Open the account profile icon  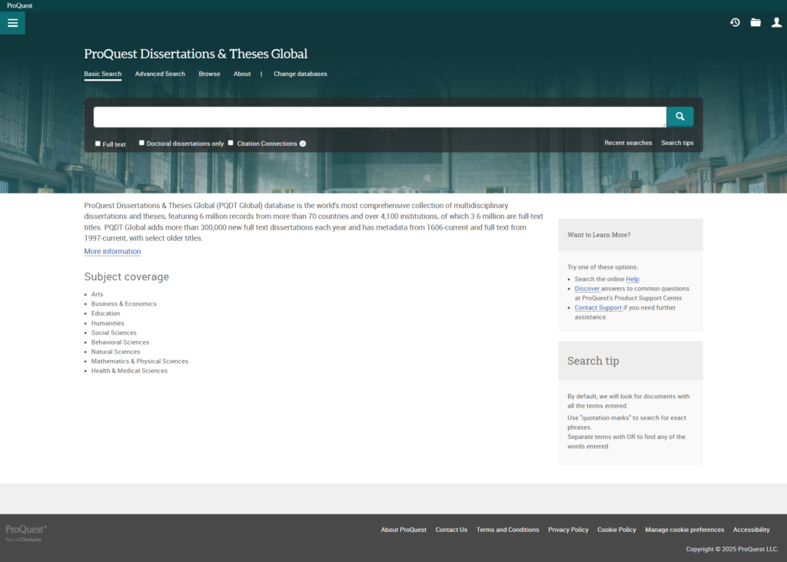point(776,22)
